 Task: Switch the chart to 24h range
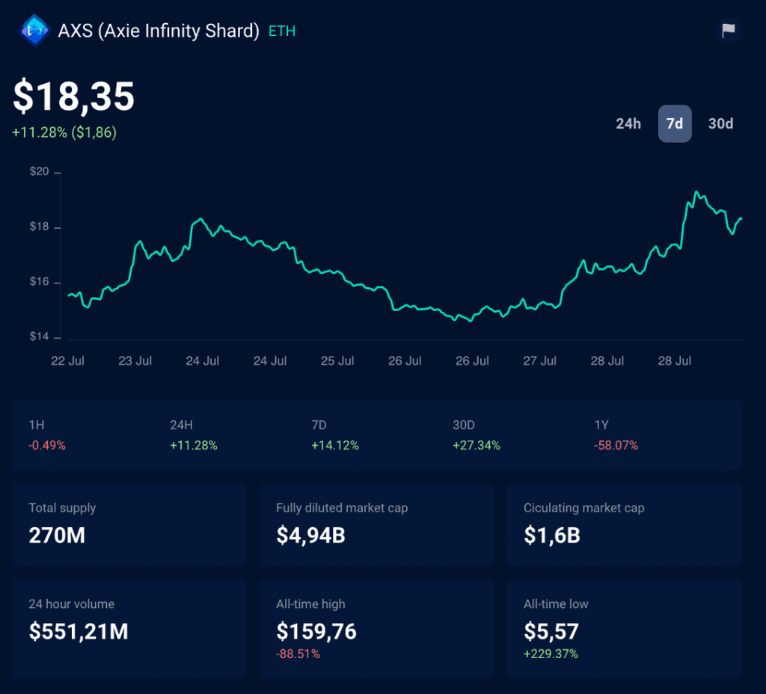click(628, 124)
